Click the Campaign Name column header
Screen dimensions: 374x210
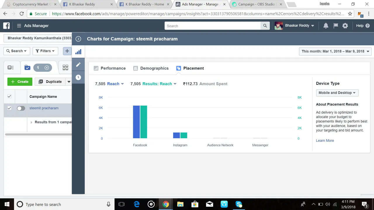click(43, 97)
